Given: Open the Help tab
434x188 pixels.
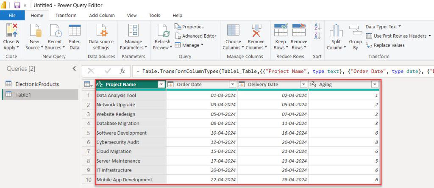Looking at the screenshot, I should pos(177,16).
